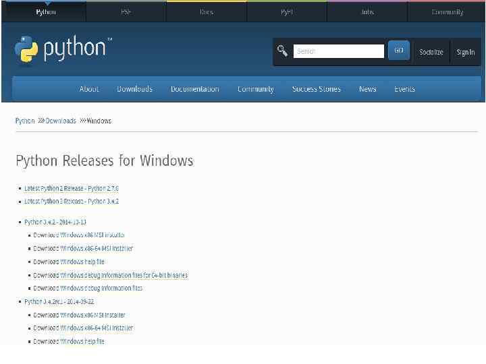Image resolution: width=486 pixels, height=364 pixels.
Task: Open the News navigation menu
Action: point(368,89)
